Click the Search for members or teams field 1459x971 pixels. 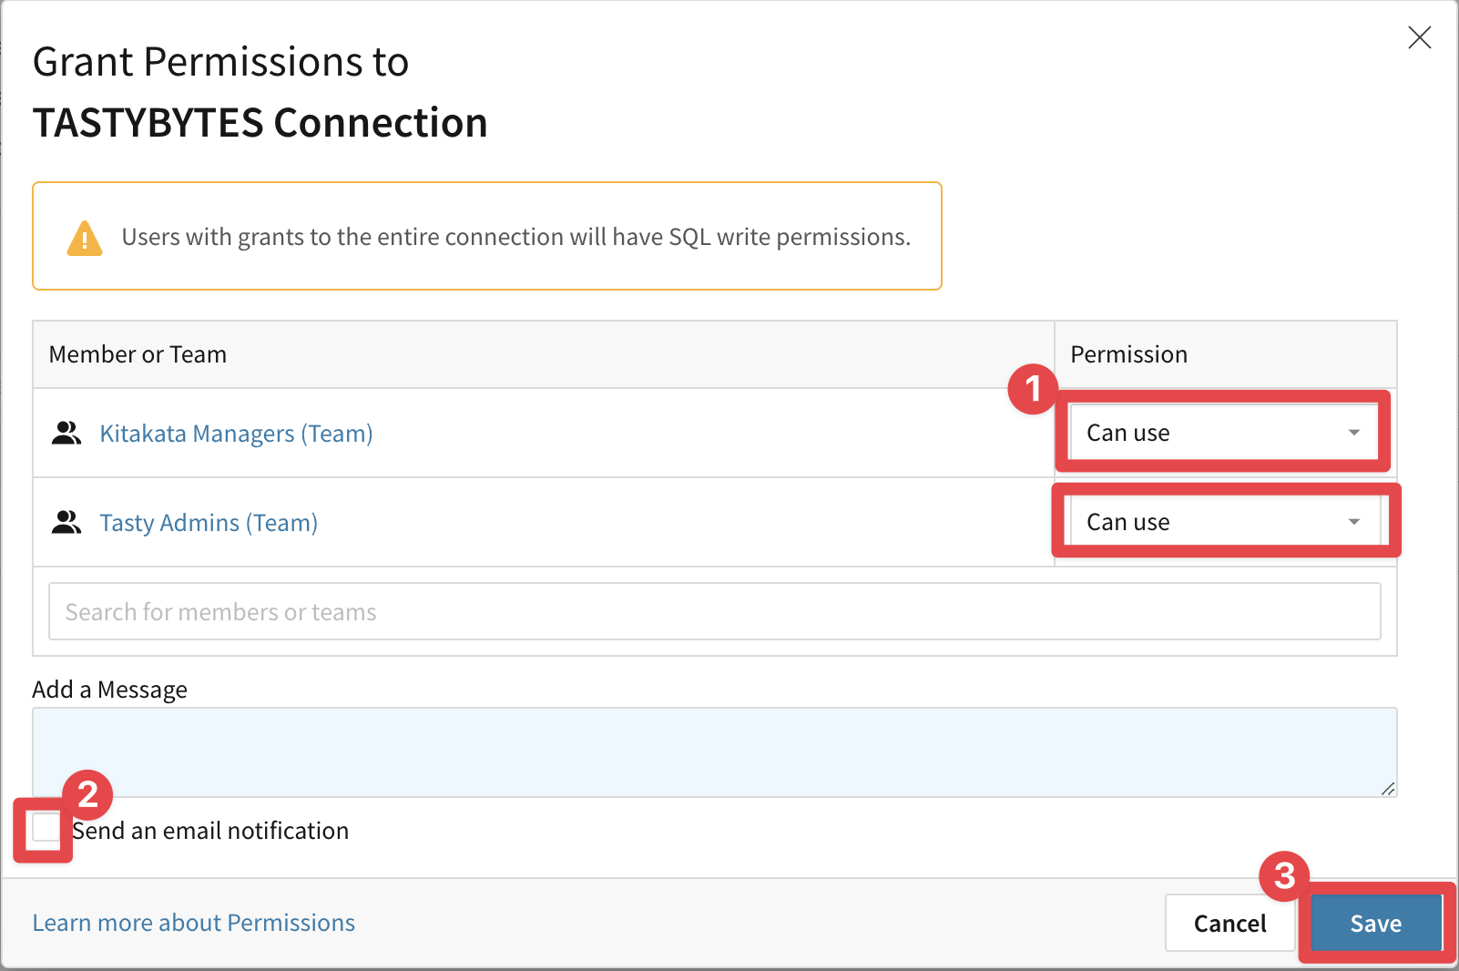[714, 611]
